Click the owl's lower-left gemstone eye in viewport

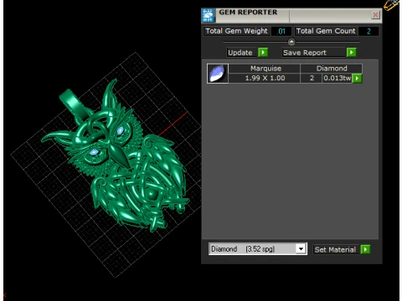pyautogui.click(x=94, y=152)
